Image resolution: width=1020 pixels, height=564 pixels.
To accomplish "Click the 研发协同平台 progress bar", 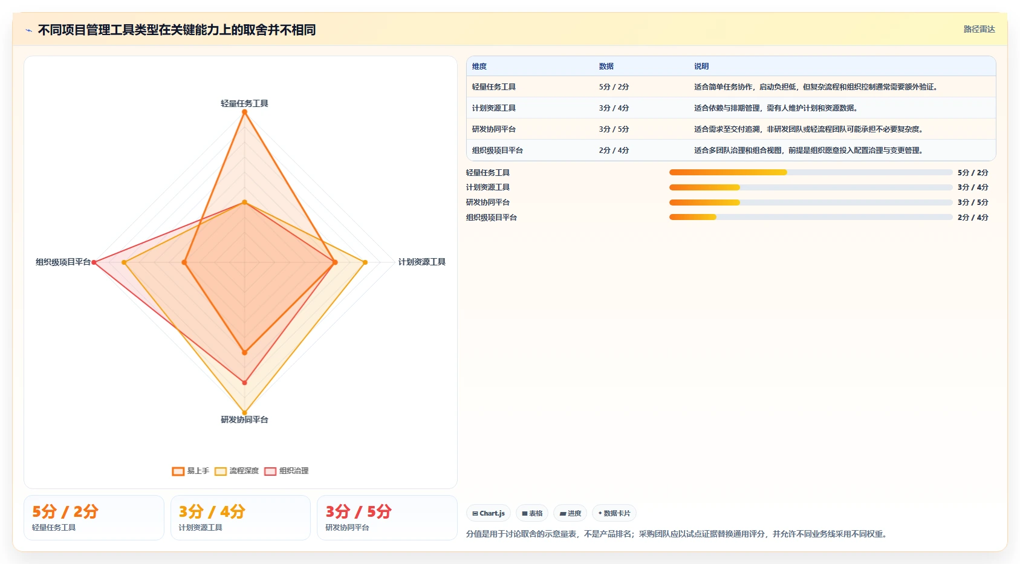I will pyautogui.click(x=811, y=203).
